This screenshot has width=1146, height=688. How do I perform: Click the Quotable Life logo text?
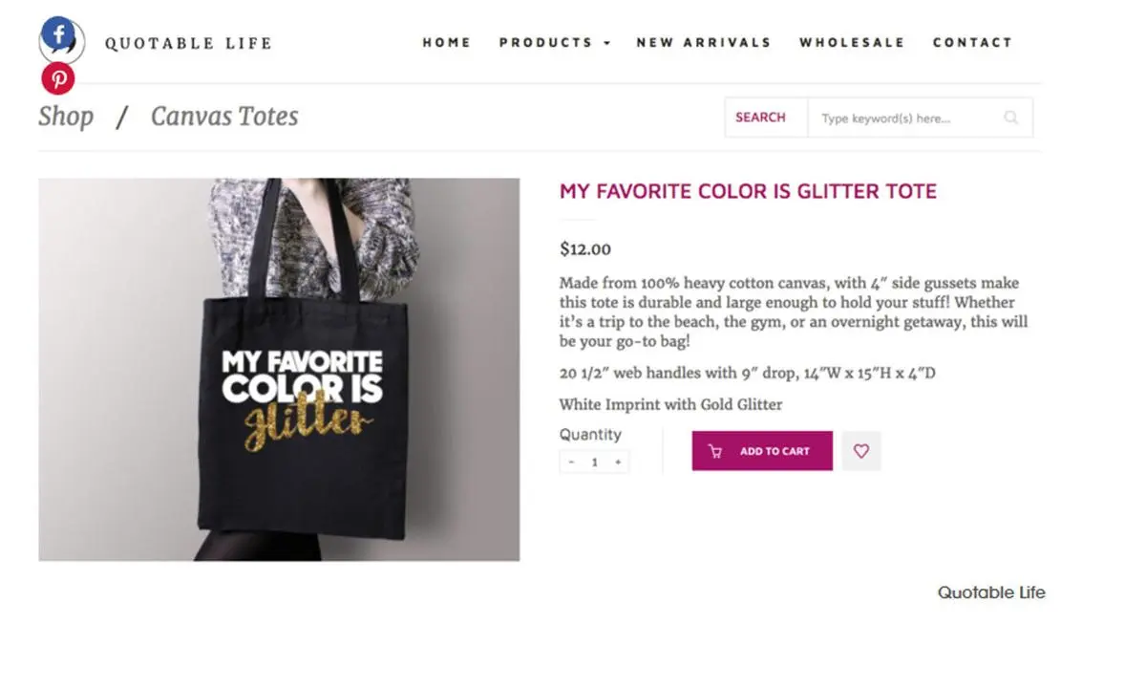point(188,42)
